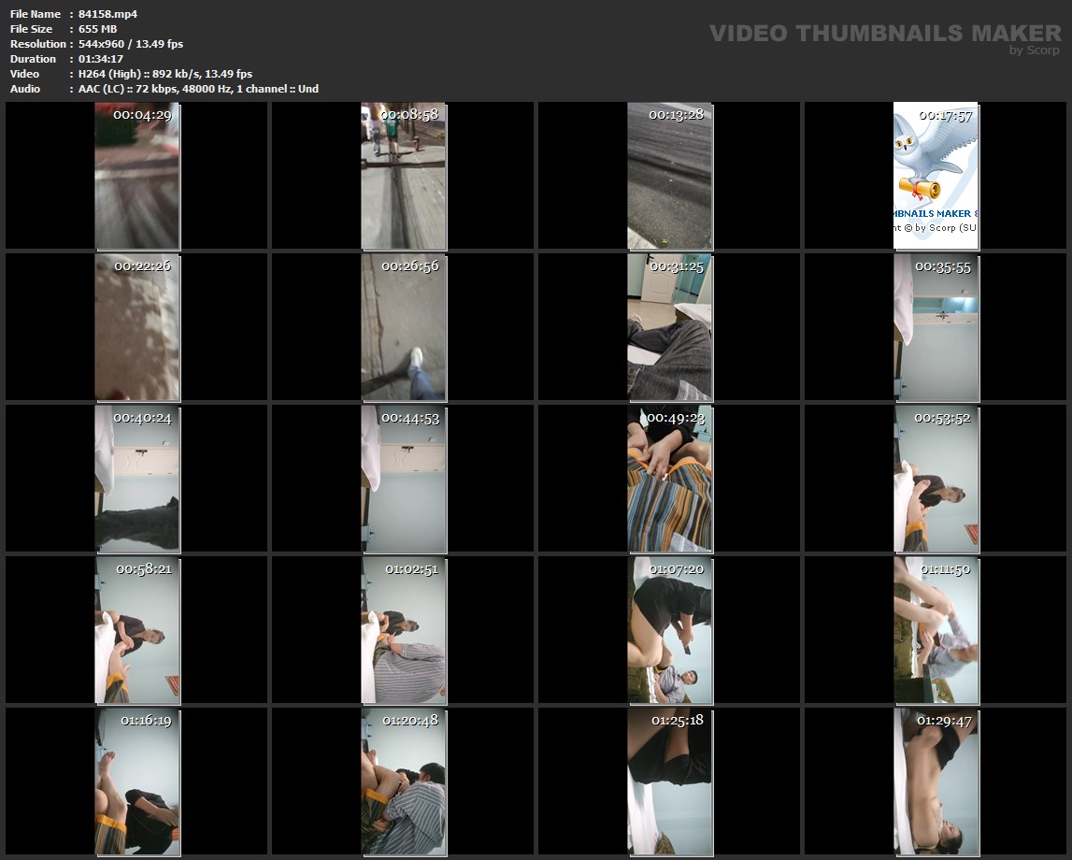Click the H264 video codec line
The height and width of the screenshot is (860, 1072).
[165, 74]
